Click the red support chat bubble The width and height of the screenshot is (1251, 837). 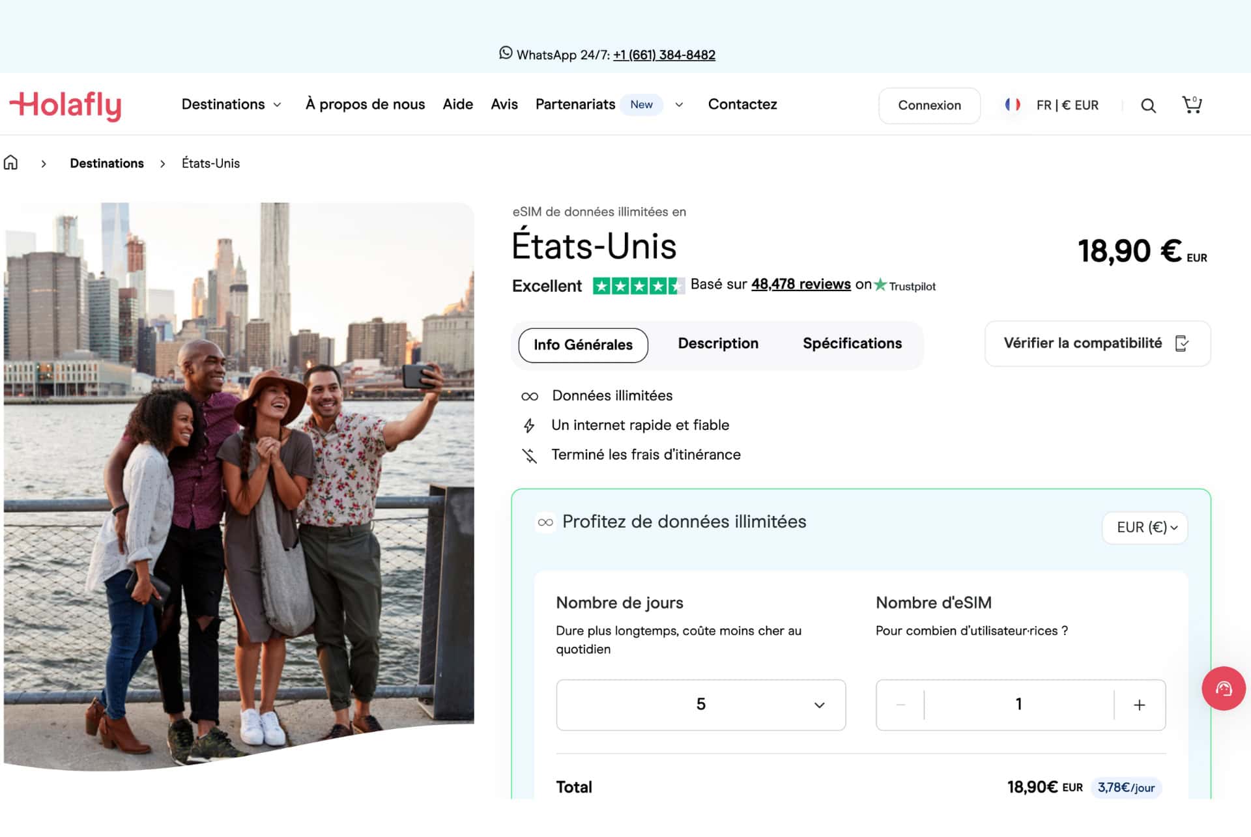(x=1223, y=688)
